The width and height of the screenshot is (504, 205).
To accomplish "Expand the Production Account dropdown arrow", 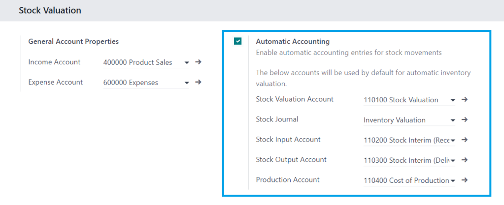I will click(x=453, y=180).
